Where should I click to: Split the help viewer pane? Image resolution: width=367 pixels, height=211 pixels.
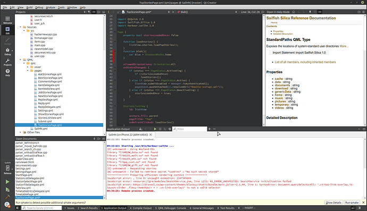pyautogui.click(x=359, y=12)
